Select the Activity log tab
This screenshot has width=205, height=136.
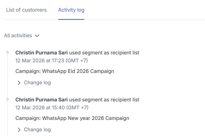pos(71,10)
